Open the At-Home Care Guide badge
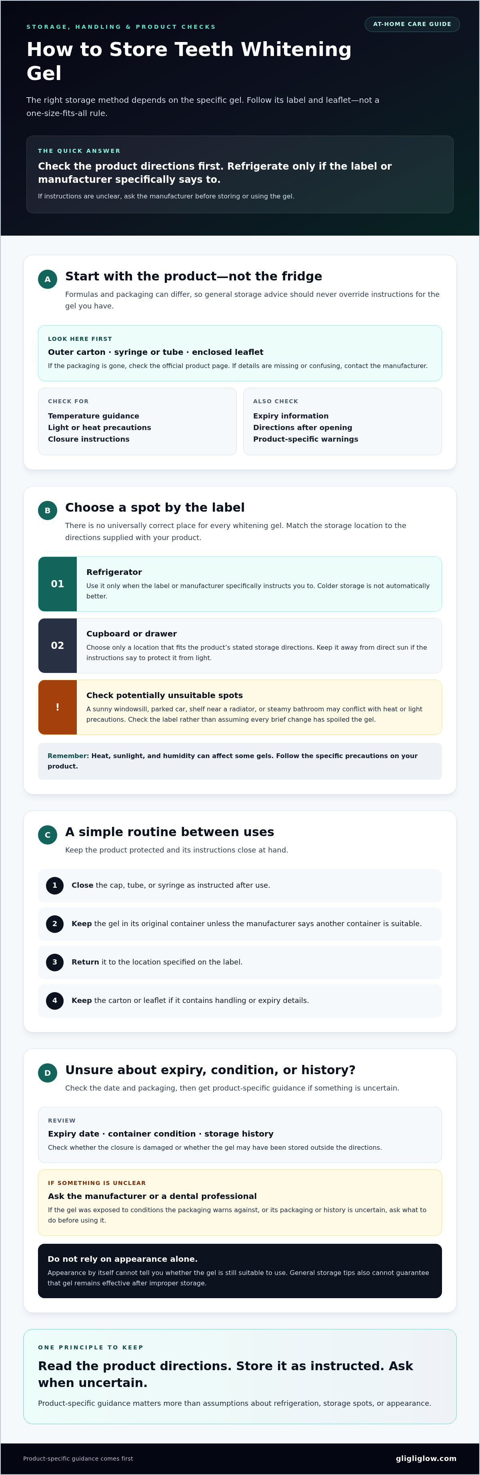This screenshot has height=1475, width=480. point(412,24)
